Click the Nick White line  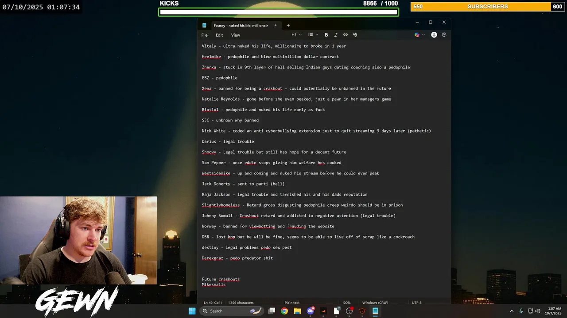click(316, 131)
